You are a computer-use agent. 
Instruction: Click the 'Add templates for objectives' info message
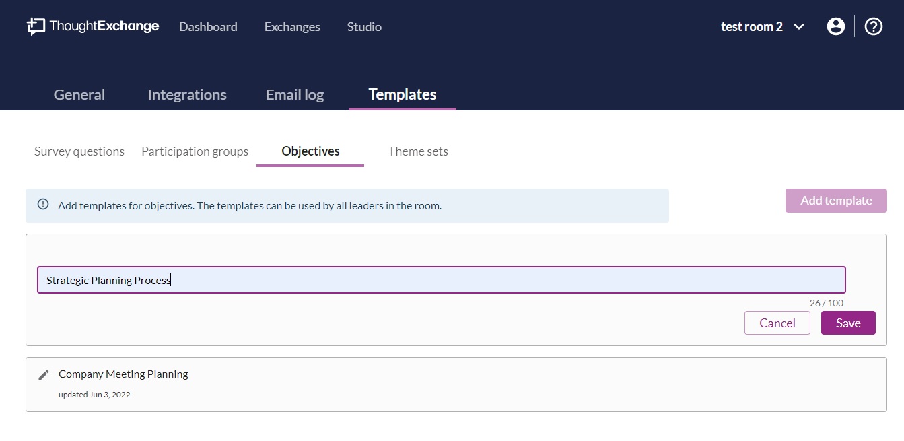250,205
